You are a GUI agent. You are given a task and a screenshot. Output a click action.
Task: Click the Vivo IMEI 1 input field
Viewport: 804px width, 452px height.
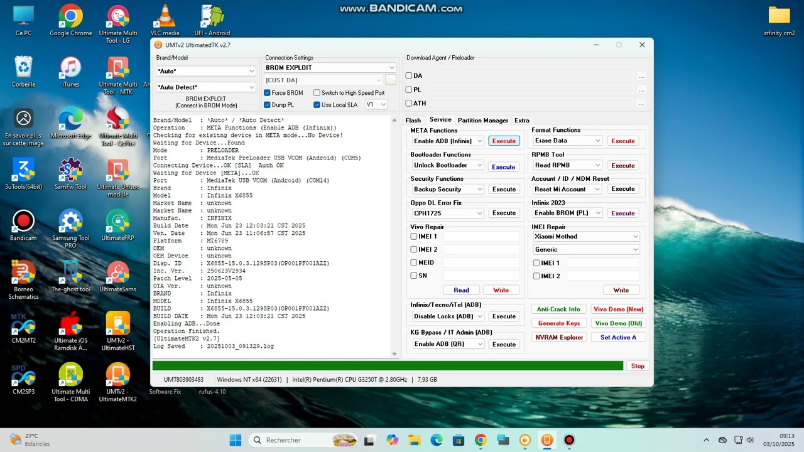[x=482, y=237]
